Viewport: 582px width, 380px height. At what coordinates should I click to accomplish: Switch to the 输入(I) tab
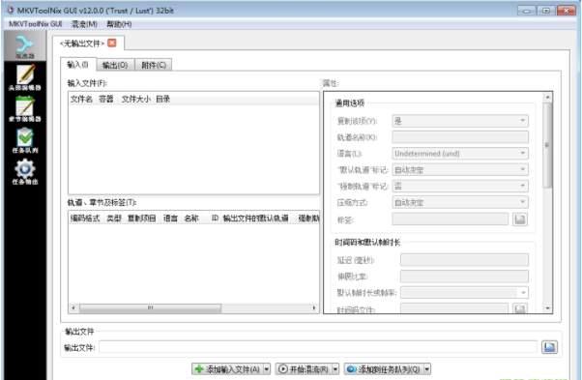pyautogui.click(x=78, y=65)
